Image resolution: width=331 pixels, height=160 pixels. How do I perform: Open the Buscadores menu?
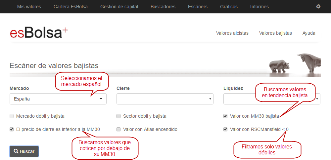click(163, 7)
